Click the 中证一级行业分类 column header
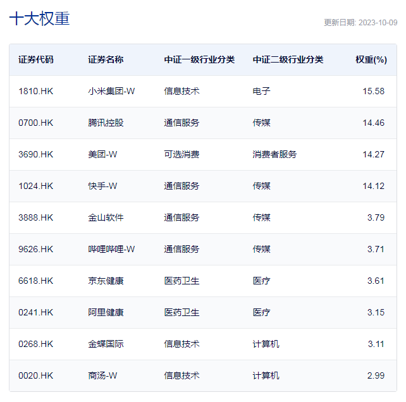Screen dimensions: 406x402 [199, 59]
